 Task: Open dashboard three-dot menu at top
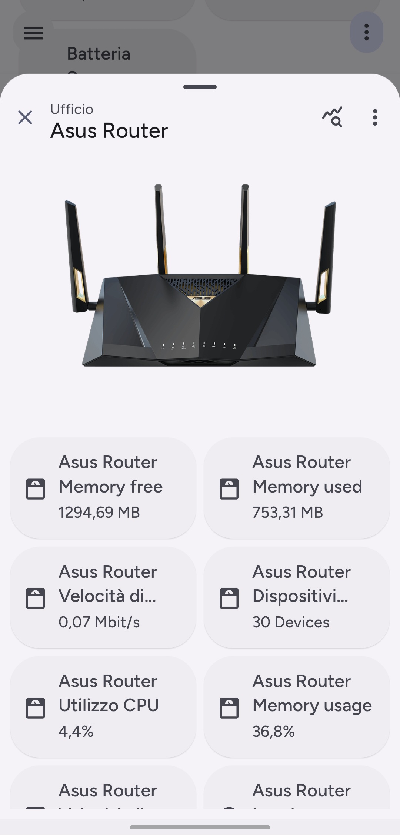[366, 32]
